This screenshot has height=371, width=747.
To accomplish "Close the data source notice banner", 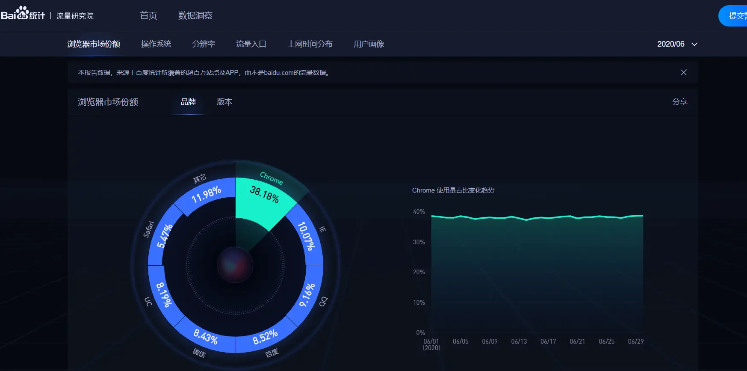I will [684, 72].
